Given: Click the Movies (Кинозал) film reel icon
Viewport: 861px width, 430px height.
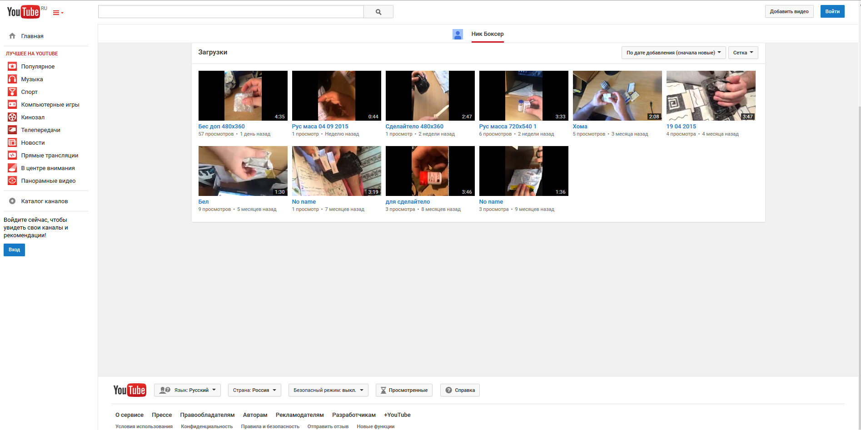Looking at the screenshot, I should click(x=12, y=117).
